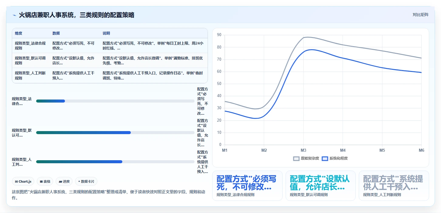The height and width of the screenshot is (213, 441).
Task: Click the description mentioning 每日工时上限
Action: coord(153,46)
